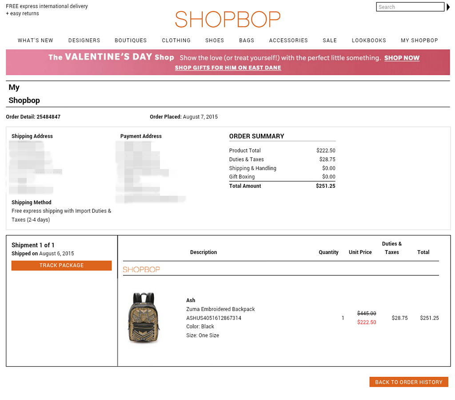Screen dimensions: 455x400
Task: Click the sale unit price $222.50 in red
Action: point(367,322)
